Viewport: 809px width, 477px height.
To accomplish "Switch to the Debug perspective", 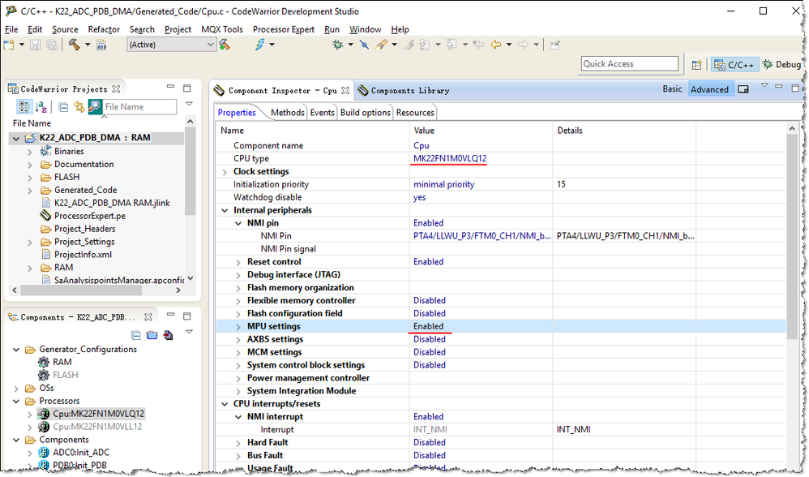I will [781, 65].
